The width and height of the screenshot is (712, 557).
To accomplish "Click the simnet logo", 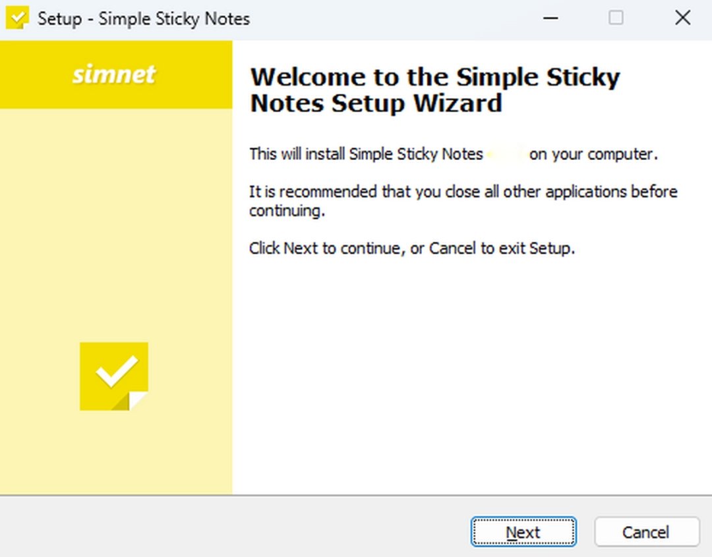I will coord(113,74).
